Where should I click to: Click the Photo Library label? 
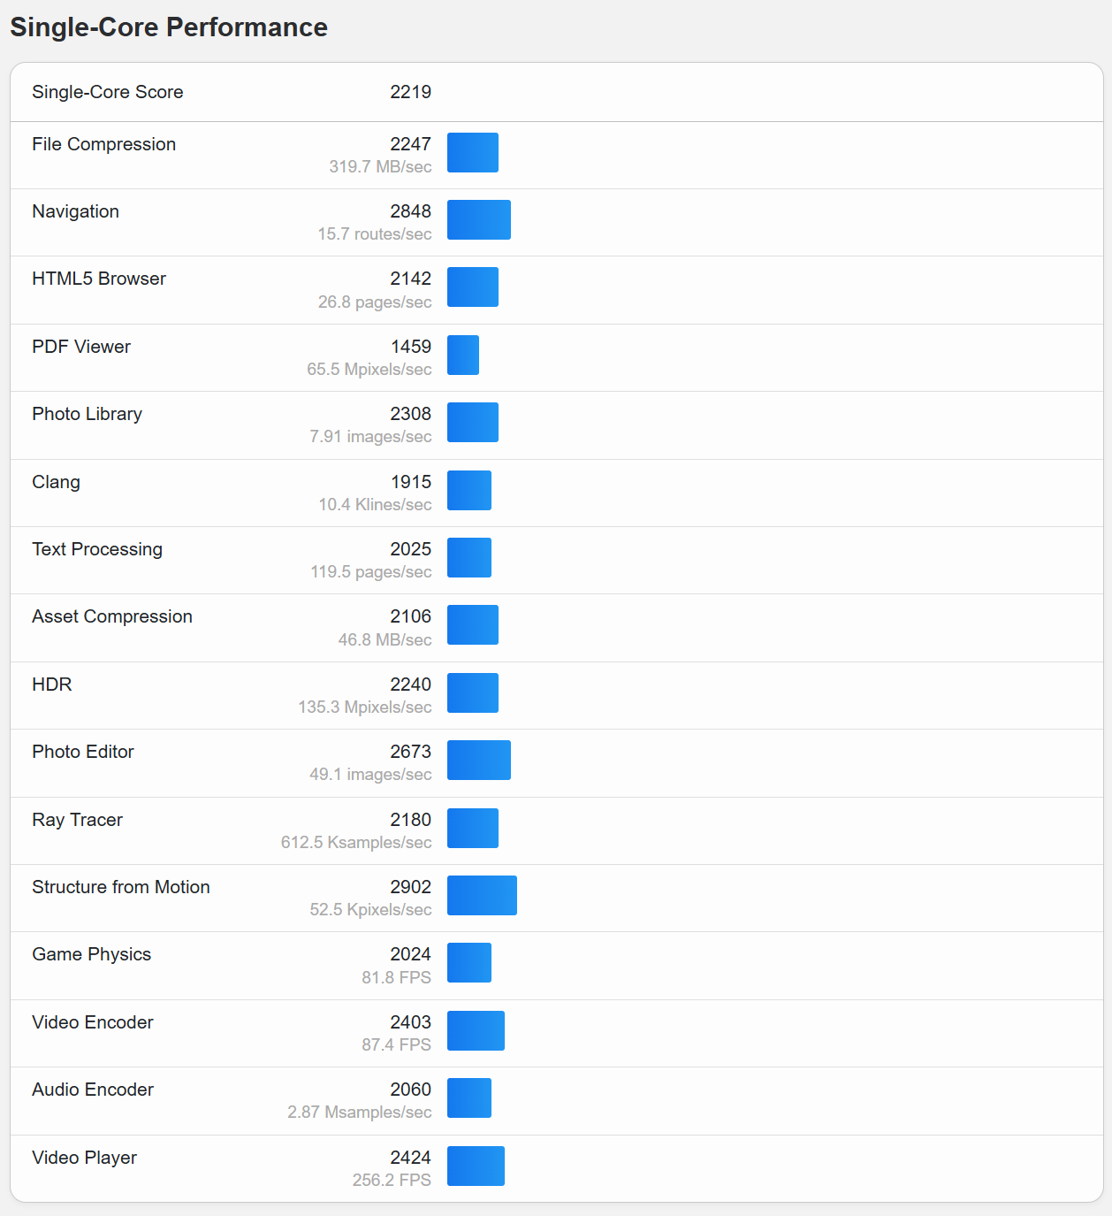tap(87, 414)
